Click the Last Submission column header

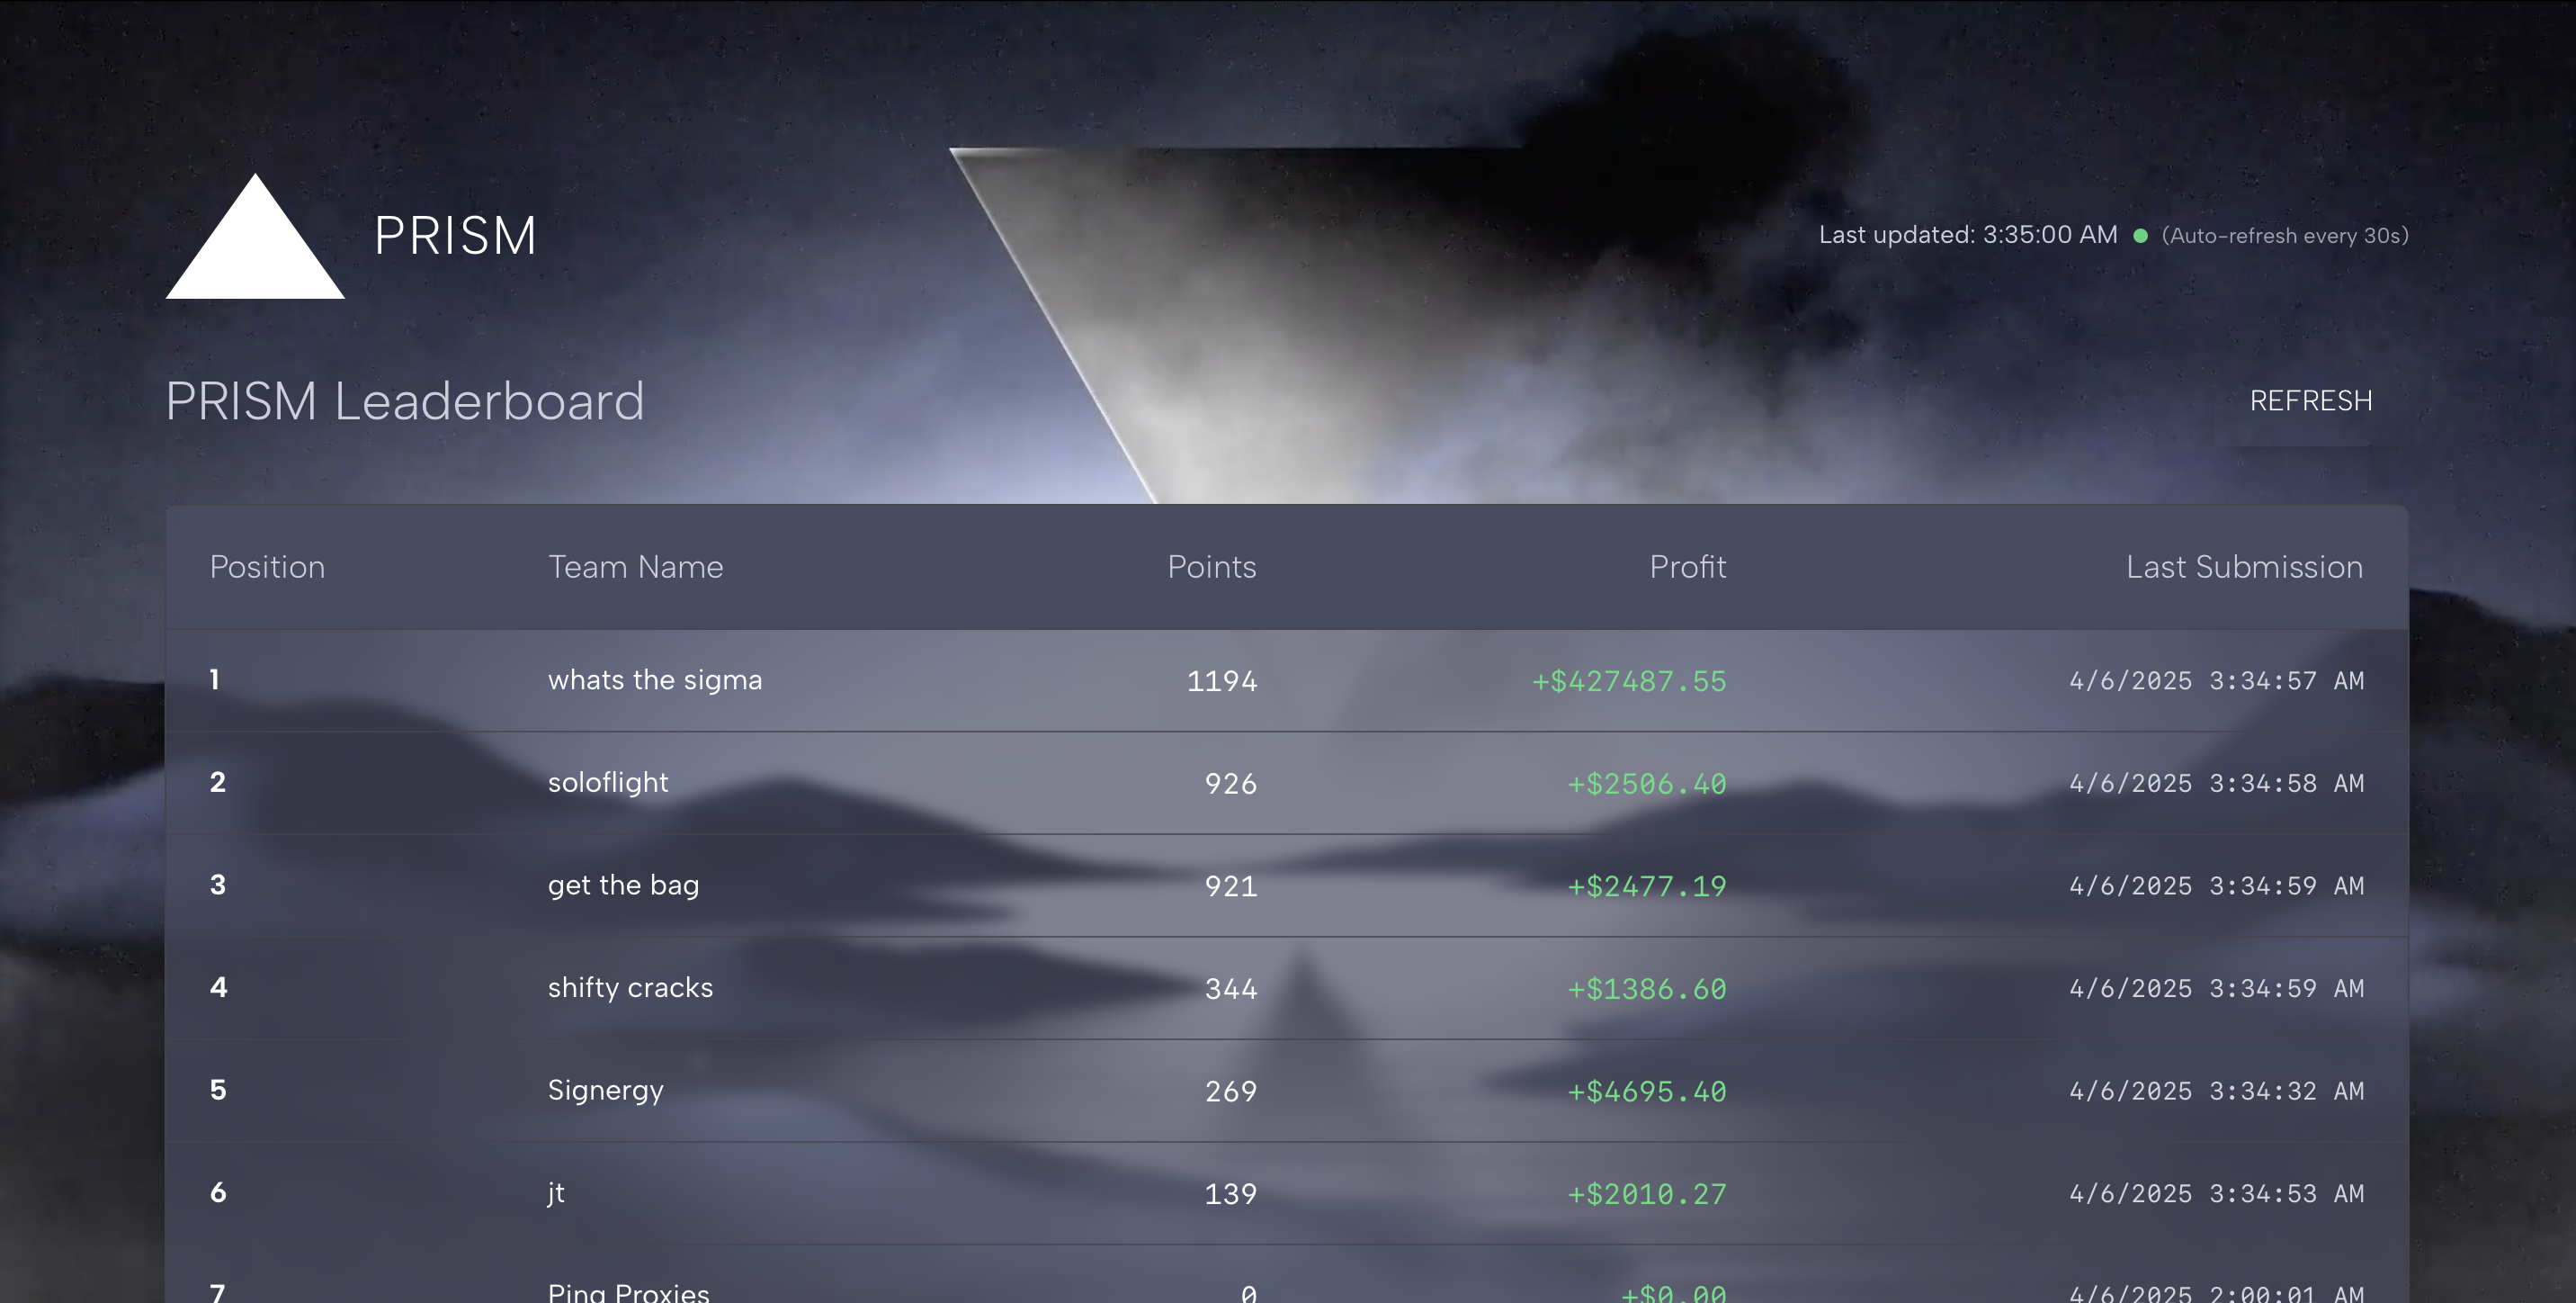(x=2244, y=568)
